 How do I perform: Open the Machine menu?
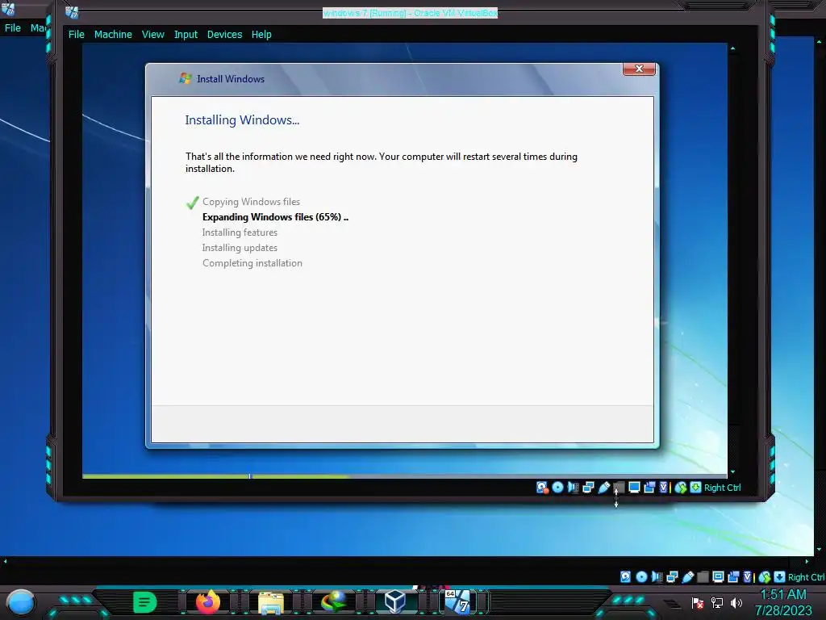113,34
